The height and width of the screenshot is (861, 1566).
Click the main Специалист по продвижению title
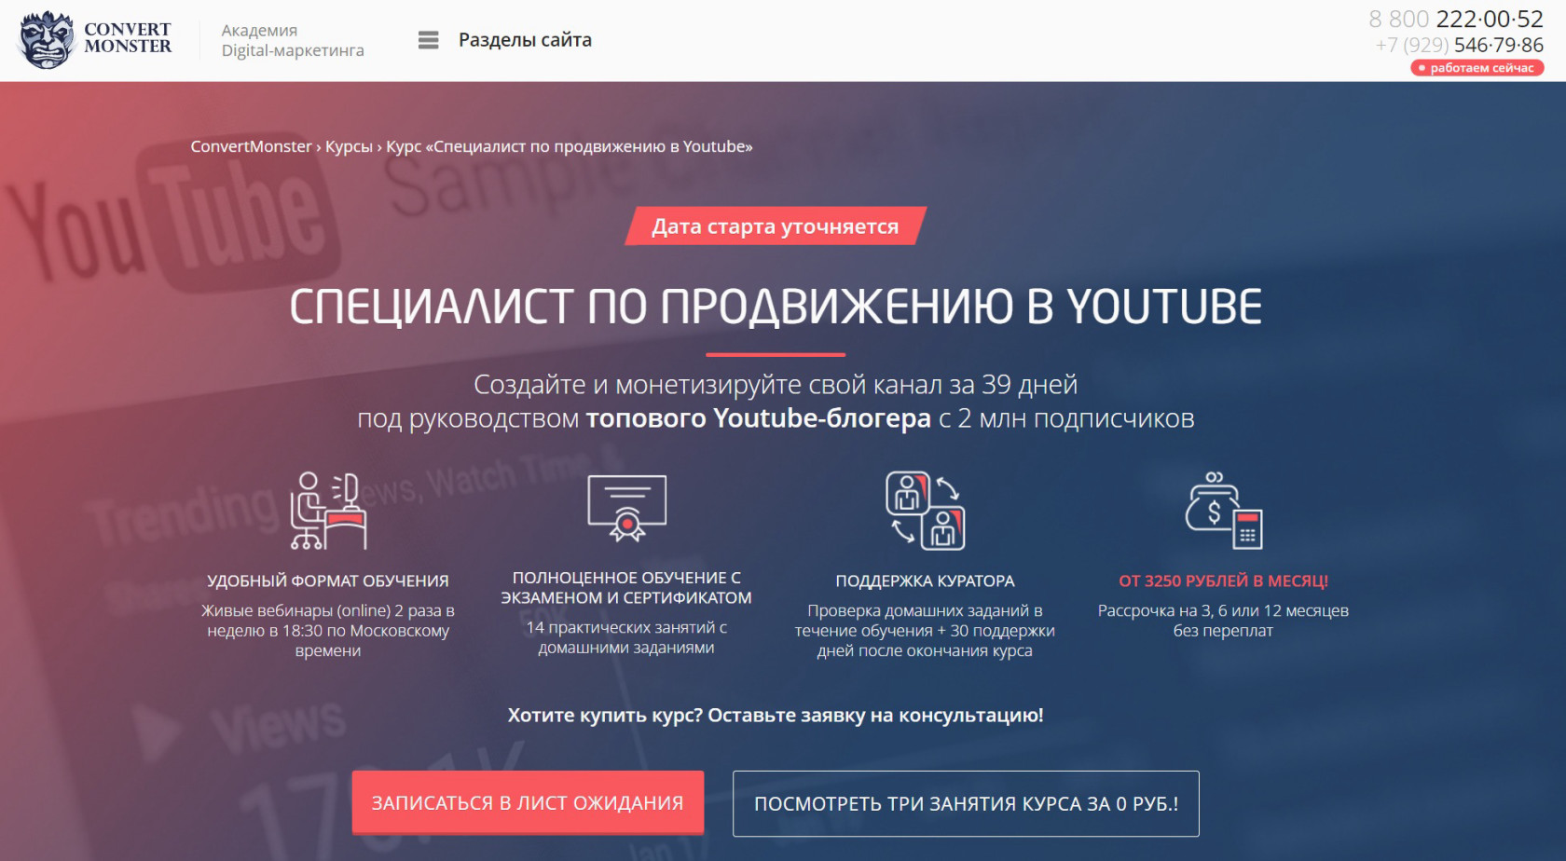coord(776,307)
